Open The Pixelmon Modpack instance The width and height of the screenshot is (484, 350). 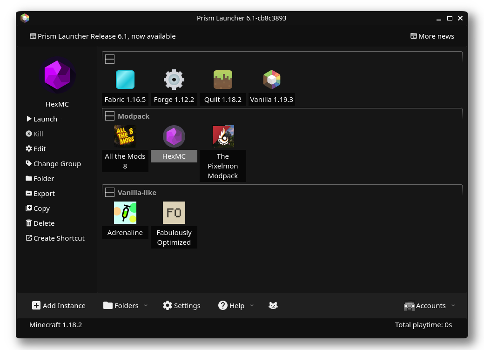tap(222, 136)
